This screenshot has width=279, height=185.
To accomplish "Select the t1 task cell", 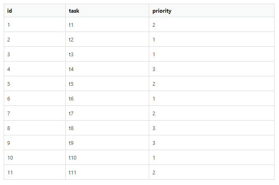I will click(71, 25).
